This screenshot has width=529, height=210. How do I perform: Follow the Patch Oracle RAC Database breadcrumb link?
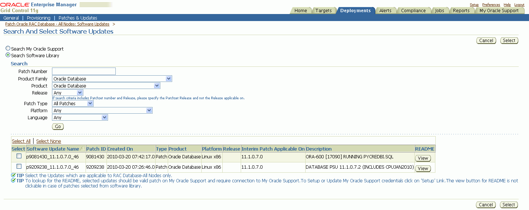[x=57, y=24]
